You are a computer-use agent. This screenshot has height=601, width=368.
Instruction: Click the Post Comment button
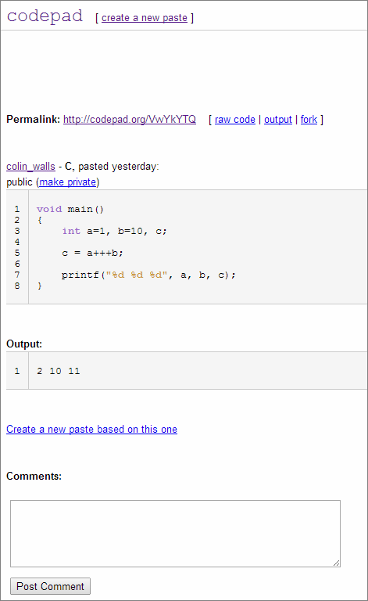tap(50, 586)
